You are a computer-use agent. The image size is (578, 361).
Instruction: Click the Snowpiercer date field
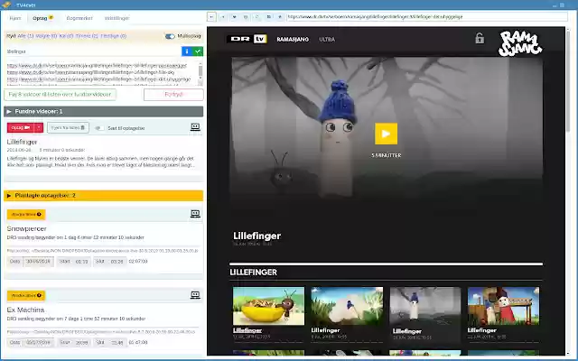click(38, 261)
